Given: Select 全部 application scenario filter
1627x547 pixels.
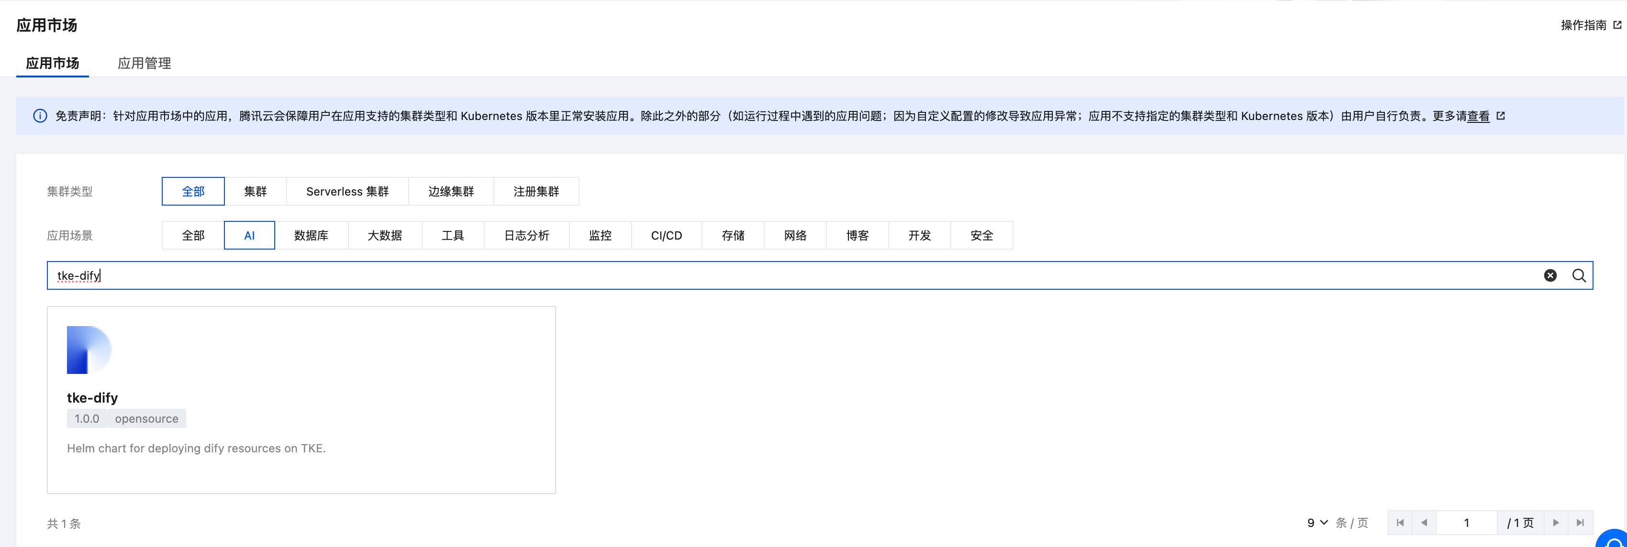Looking at the screenshot, I should 193,235.
